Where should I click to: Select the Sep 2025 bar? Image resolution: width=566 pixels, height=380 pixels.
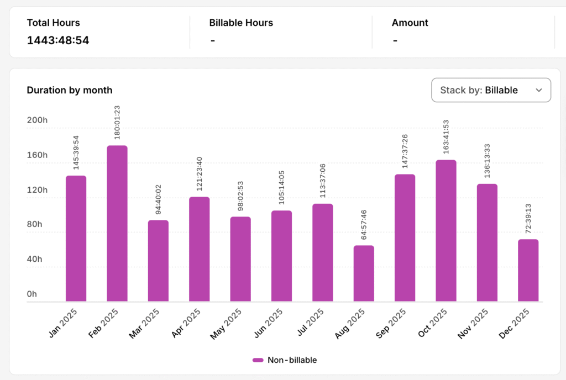pyautogui.click(x=405, y=238)
